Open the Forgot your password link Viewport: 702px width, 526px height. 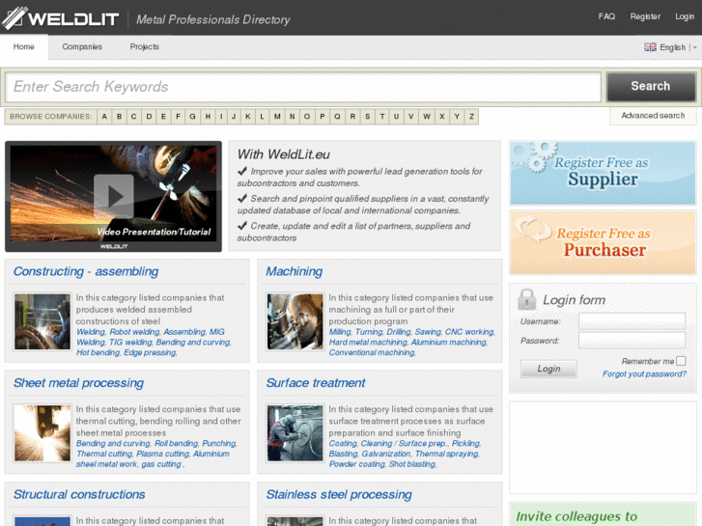[x=644, y=374]
